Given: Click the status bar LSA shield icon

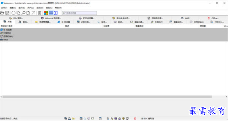Looking at the screenshot, I should (123, 119).
